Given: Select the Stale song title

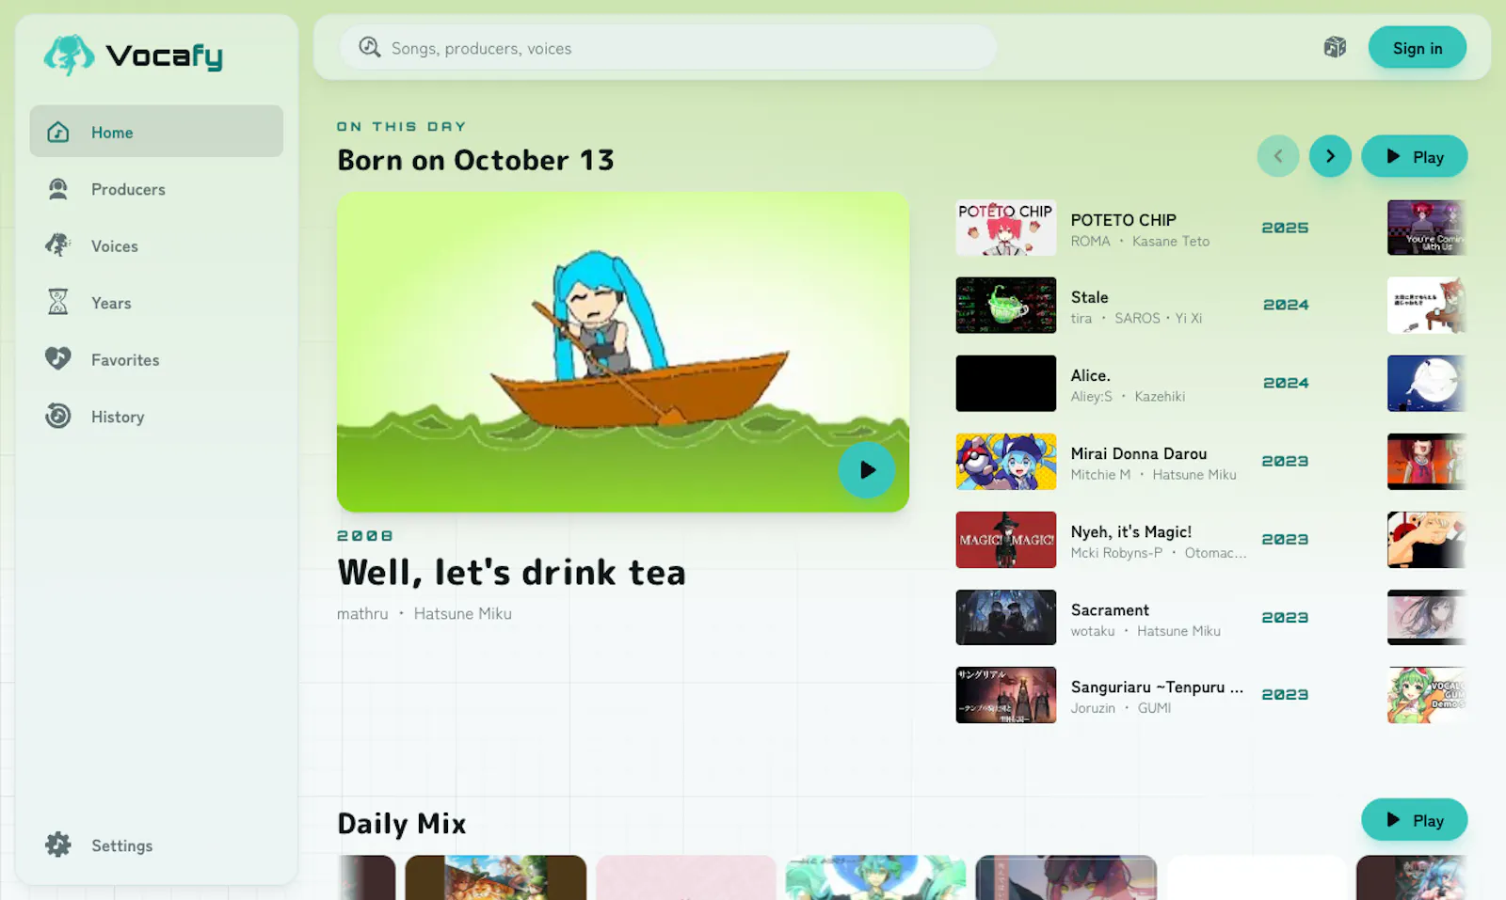Looking at the screenshot, I should click(1090, 297).
